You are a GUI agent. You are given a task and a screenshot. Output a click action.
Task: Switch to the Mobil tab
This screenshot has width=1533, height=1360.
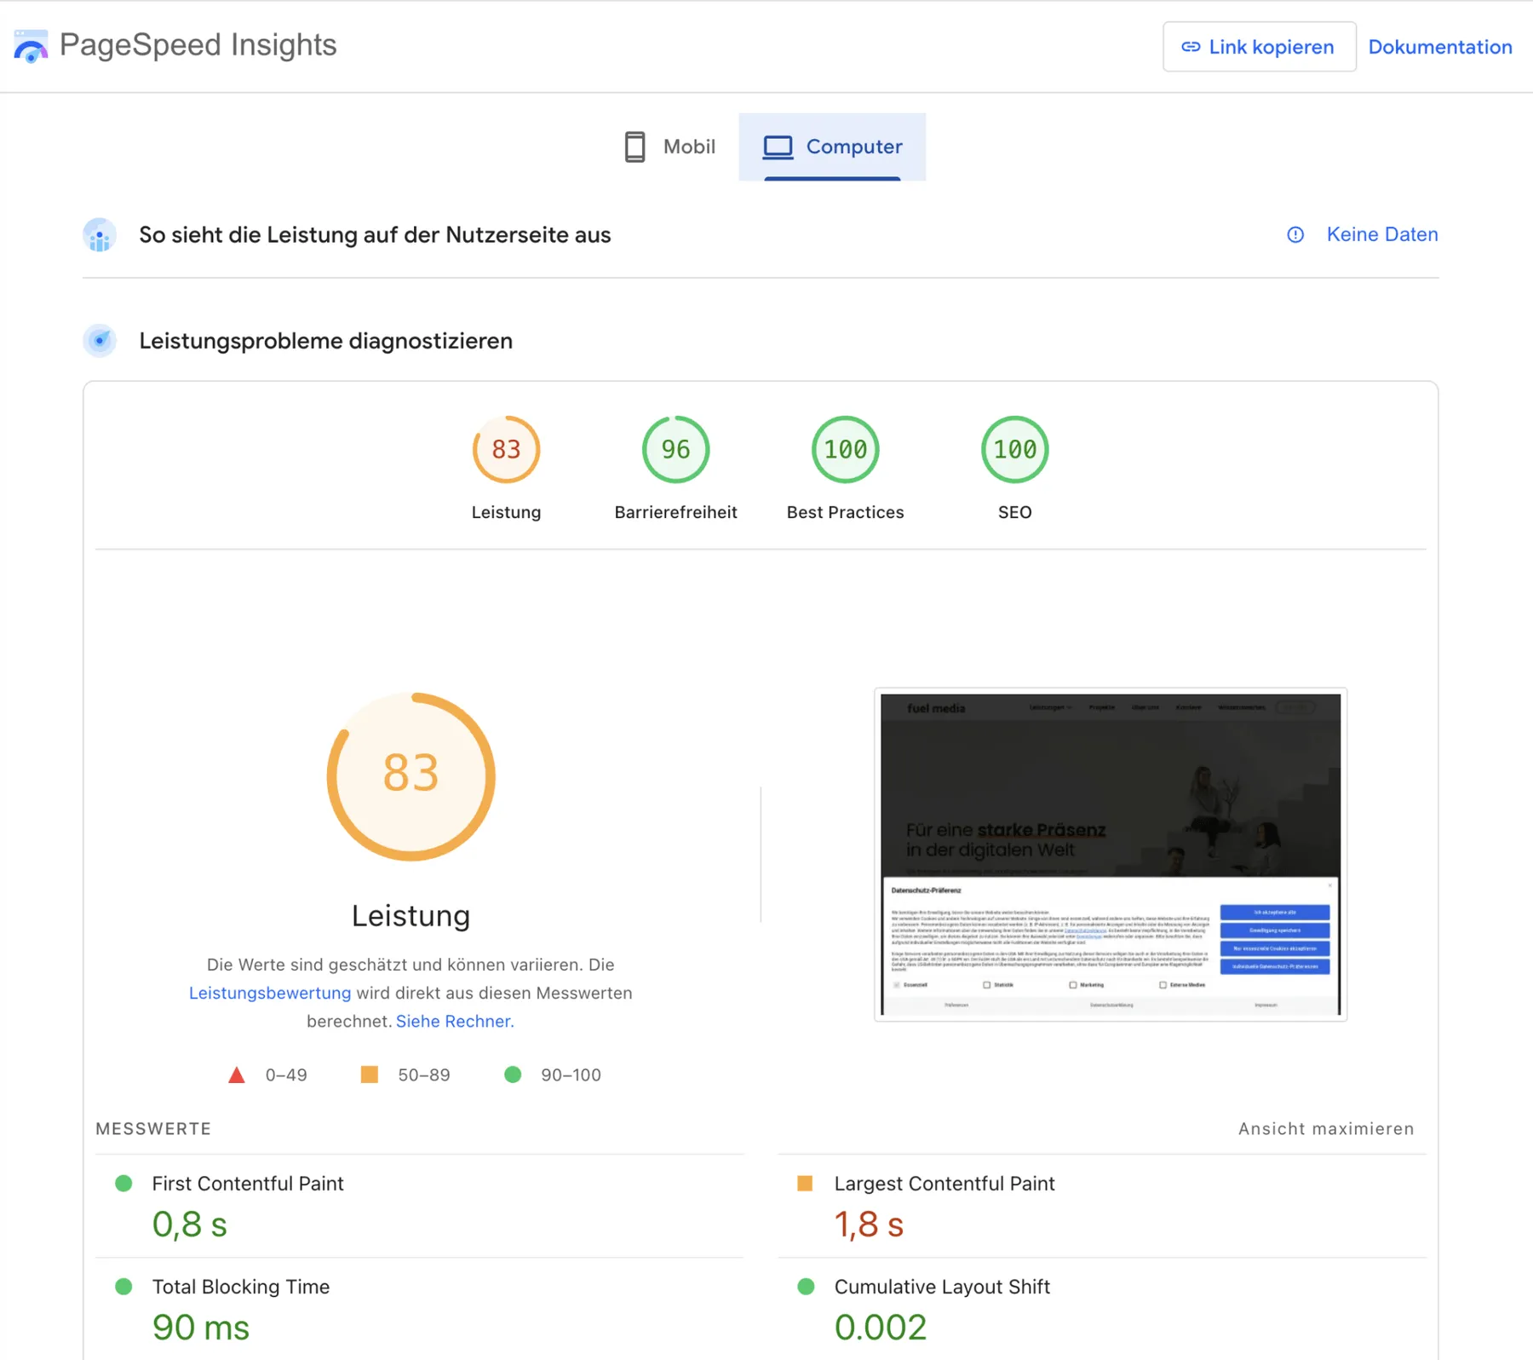coord(669,147)
